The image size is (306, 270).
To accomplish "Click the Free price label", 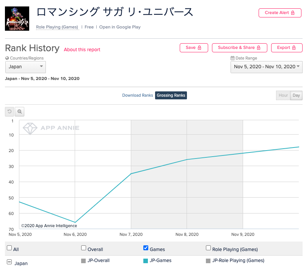I will coord(89,27).
